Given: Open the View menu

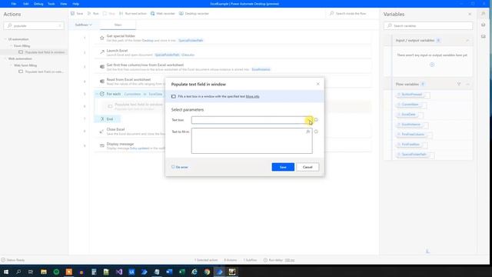Looking at the screenshot, I should (63, 4).
